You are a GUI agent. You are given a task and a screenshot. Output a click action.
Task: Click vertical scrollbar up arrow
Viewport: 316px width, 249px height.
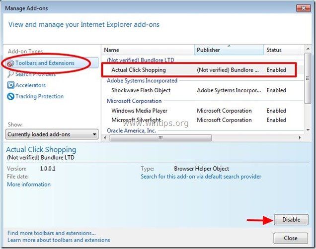(x=308, y=49)
